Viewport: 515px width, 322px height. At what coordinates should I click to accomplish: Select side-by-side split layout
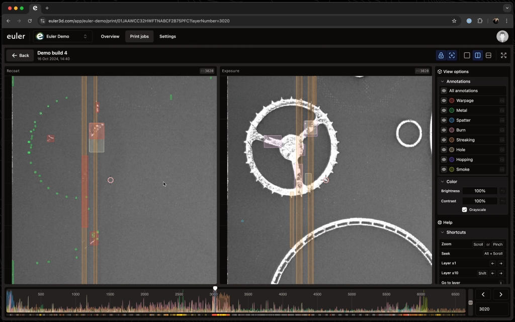(478, 55)
